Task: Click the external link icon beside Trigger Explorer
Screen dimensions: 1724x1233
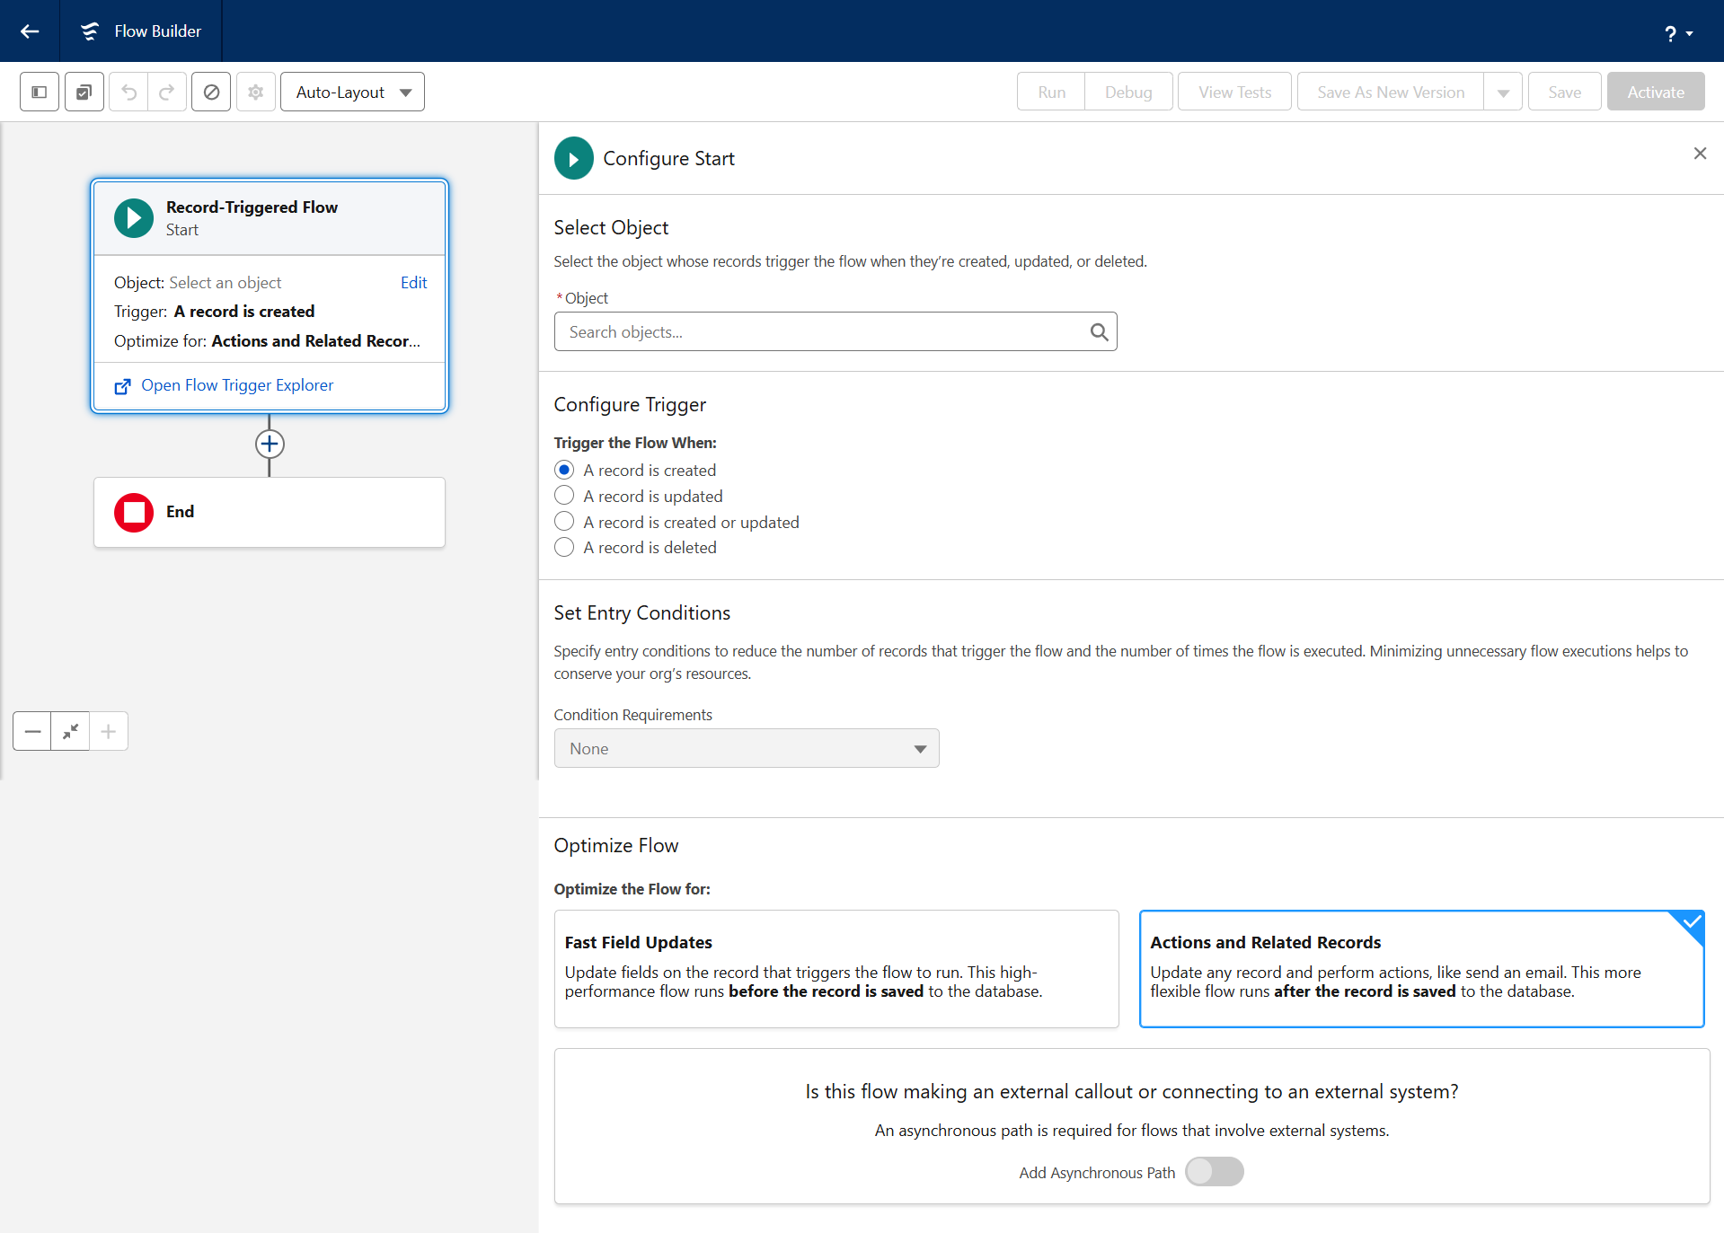Action: point(122,386)
